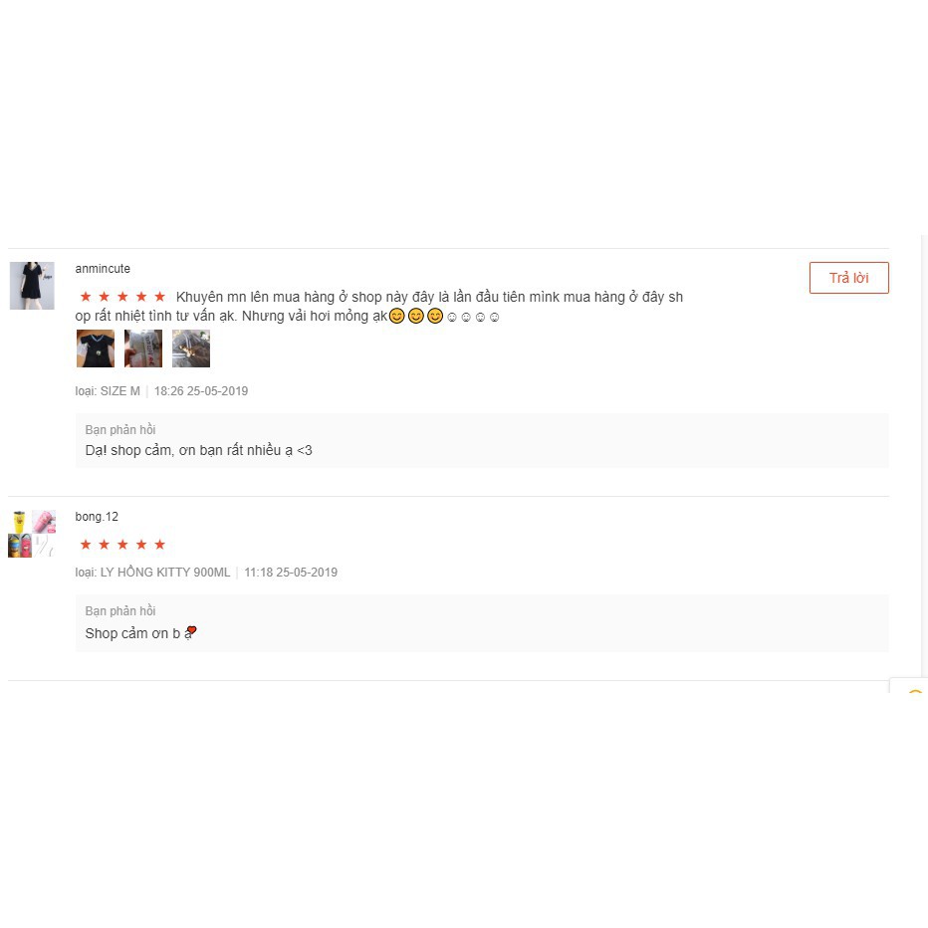Open bong.12's profile avatar picture
Screen dimensions: 928x928
click(x=32, y=534)
